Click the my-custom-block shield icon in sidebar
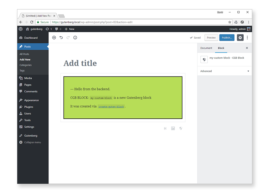Viewport: 269px width, 195px height. (204, 60)
